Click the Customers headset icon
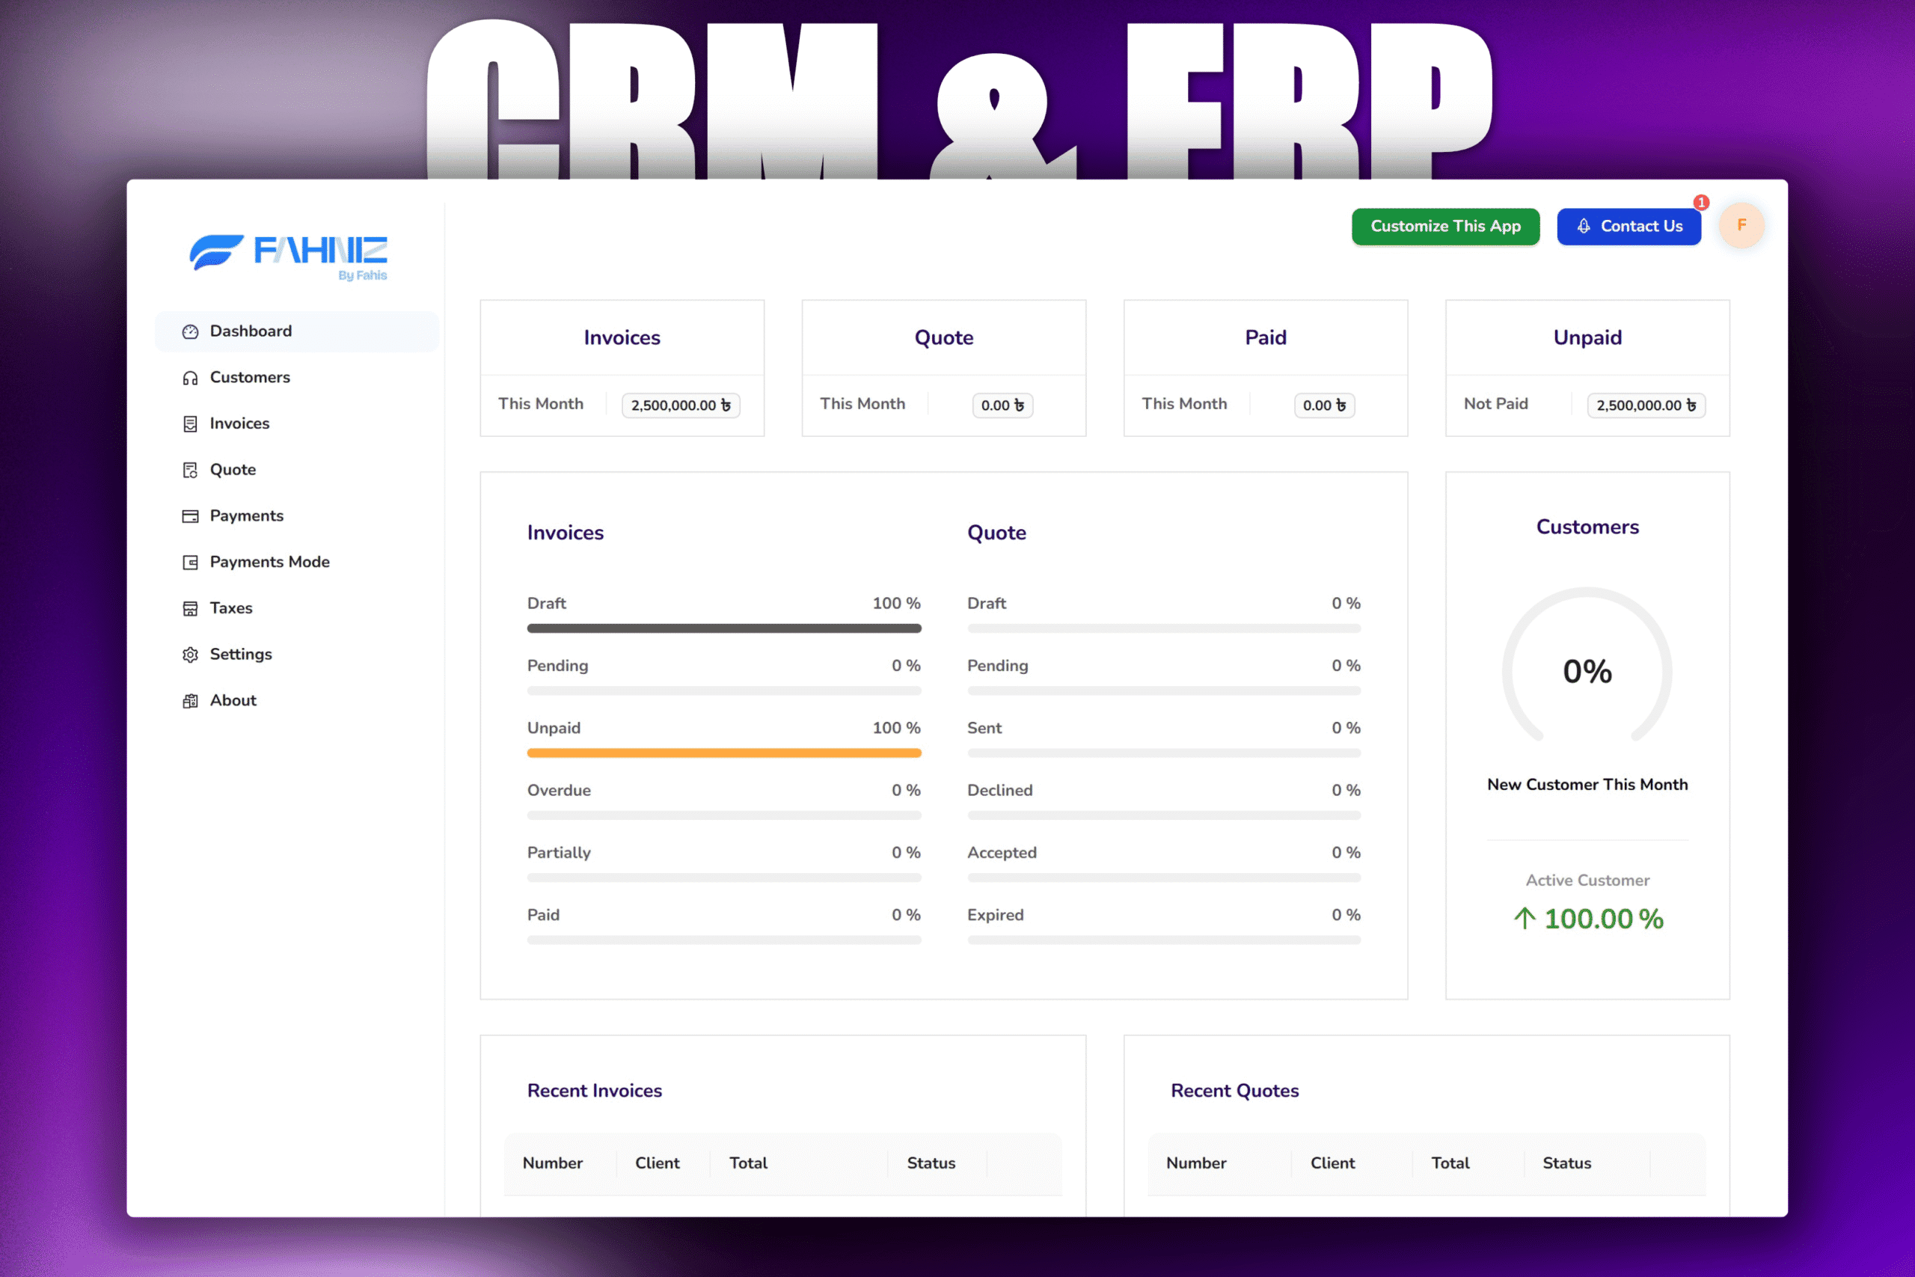Viewport: 1915px width, 1277px height. click(x=191, y=378)
